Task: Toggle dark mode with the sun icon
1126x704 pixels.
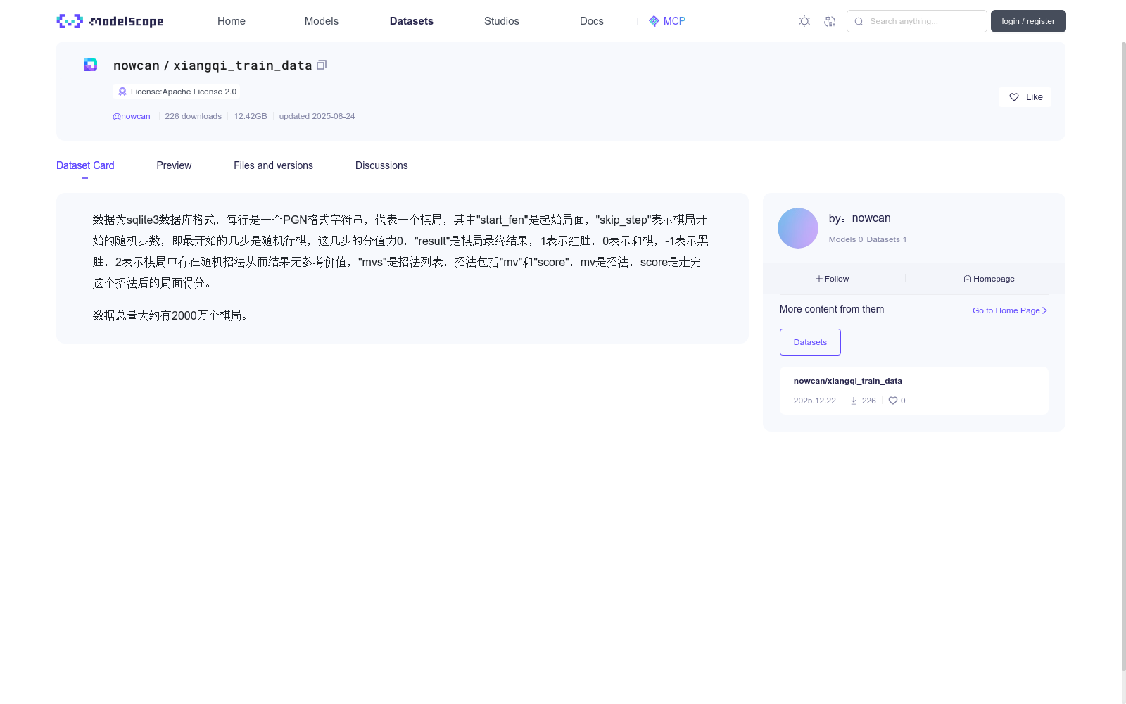Action: [x=804, y=21]
